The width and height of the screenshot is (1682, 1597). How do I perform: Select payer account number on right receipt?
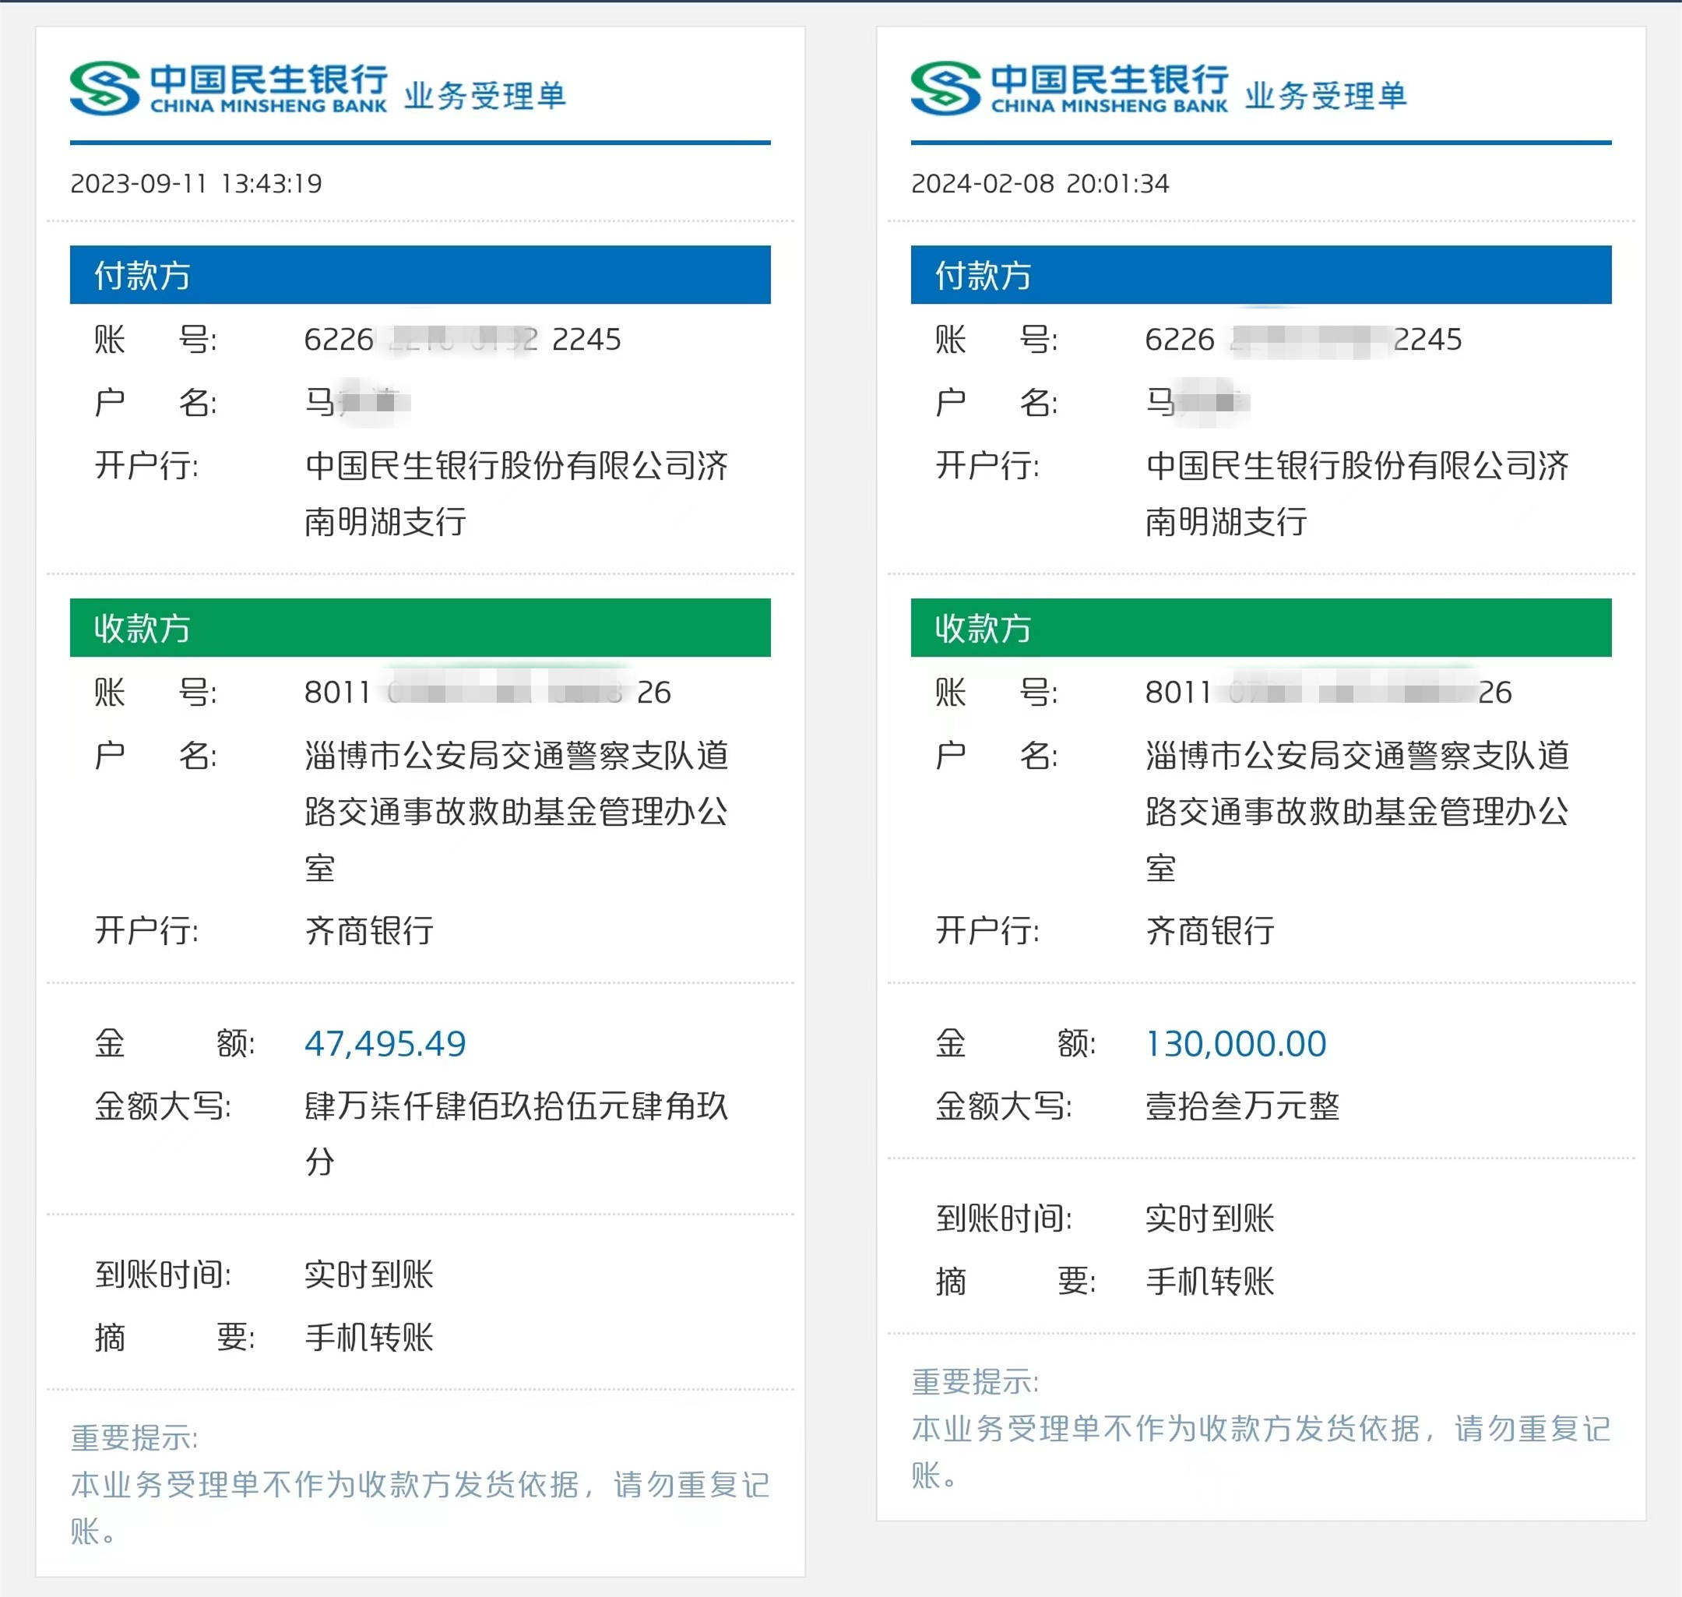click(1304, 340)
